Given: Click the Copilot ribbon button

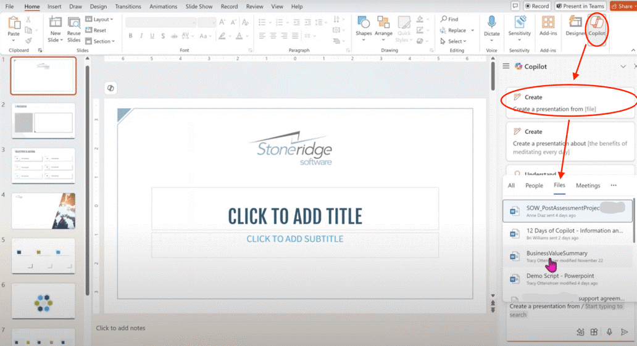Looking at the screenshot, I should pos(597,27).
